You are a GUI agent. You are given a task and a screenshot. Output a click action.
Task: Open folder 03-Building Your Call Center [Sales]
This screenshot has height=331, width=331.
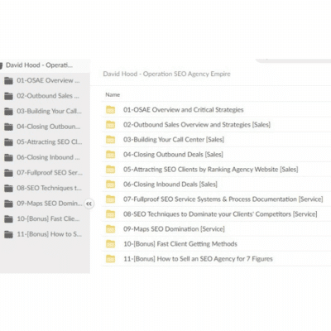click(x=174, y=140)
